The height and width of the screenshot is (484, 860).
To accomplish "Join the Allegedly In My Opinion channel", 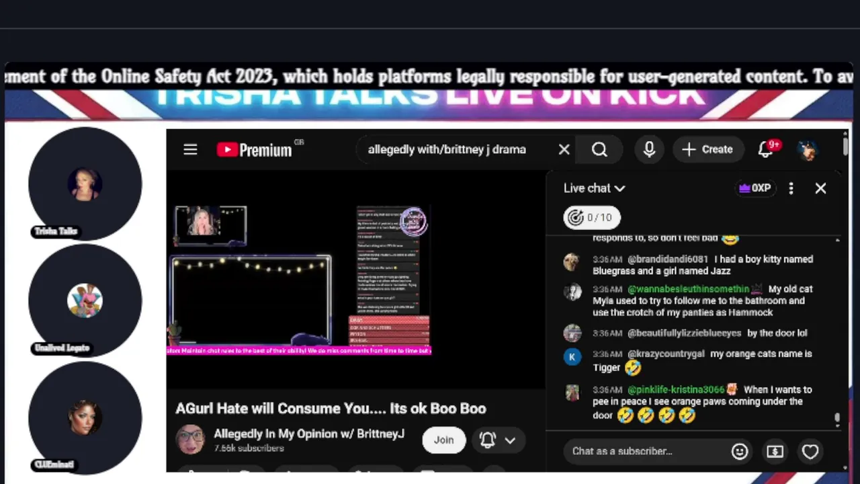I will click(443, 440).
